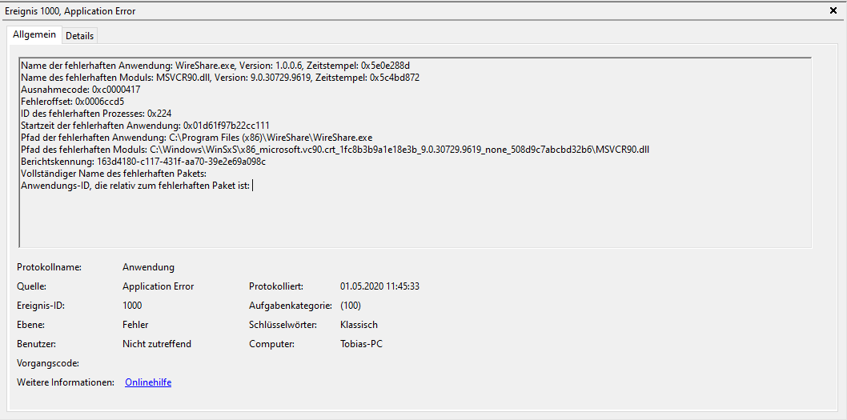The width and height of the screenshot is (847, 420).
Task: Close the Ereignis 1000 details pane
Action: click(x=833, y=10)
